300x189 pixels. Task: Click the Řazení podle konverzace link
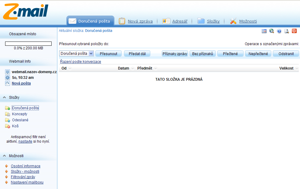click(x=81, y=62)
